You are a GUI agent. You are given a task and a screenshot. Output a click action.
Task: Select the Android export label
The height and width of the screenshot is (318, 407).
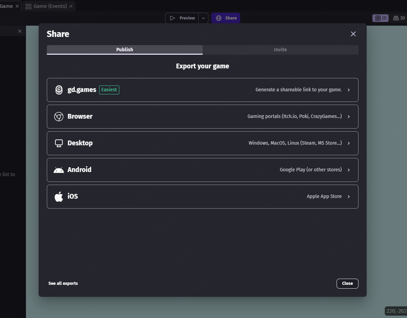[79, 170]
